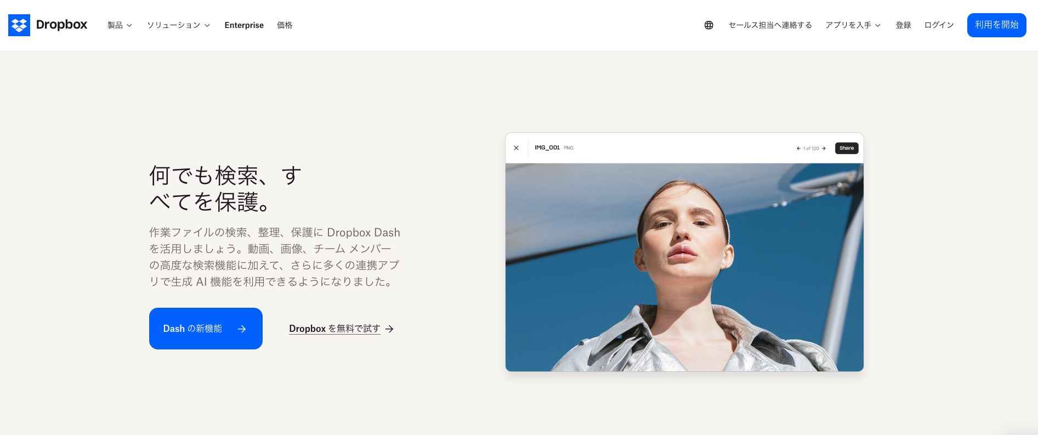Click the Dropbox logo icon
Screen dimensions: 1038x435
tap(19, 25)
